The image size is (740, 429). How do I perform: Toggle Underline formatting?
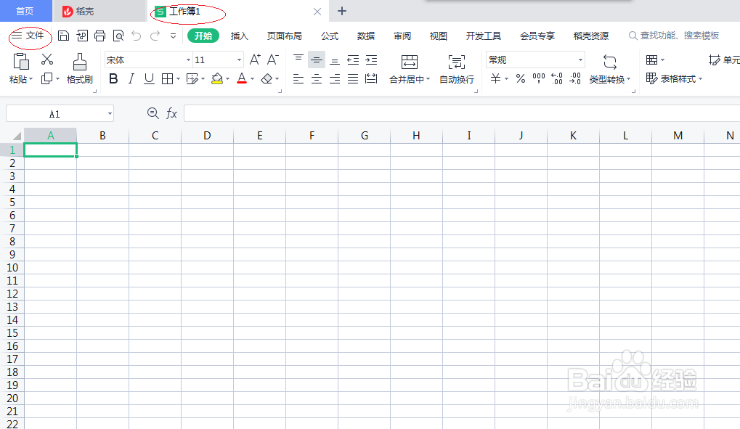(149, 79)
